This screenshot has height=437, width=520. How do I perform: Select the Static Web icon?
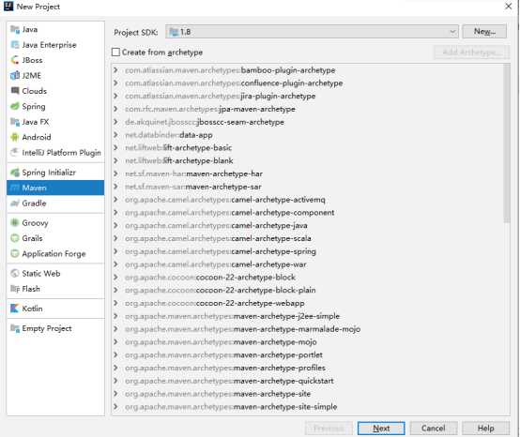click(15, 273)
